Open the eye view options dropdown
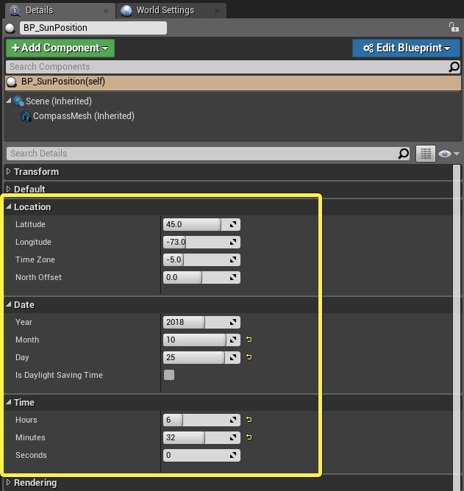 (x=449, y=154)
